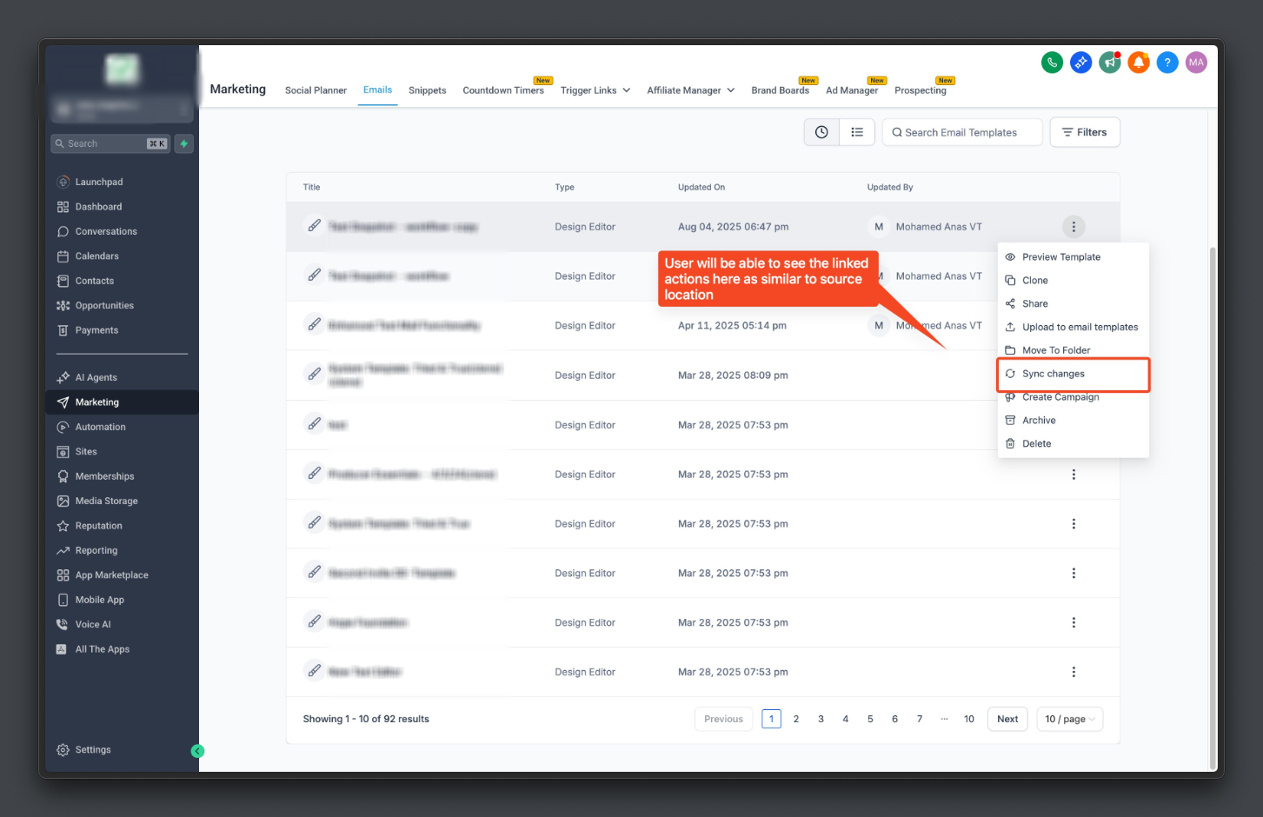The height and width of the screenshot is (817, 1263).
Task: Open the Snippets tab
Action: click(x=427, y=90)
